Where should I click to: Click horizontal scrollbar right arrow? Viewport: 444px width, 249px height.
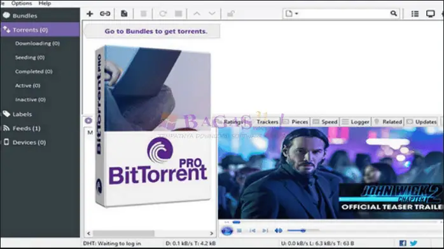click(212, 234)
